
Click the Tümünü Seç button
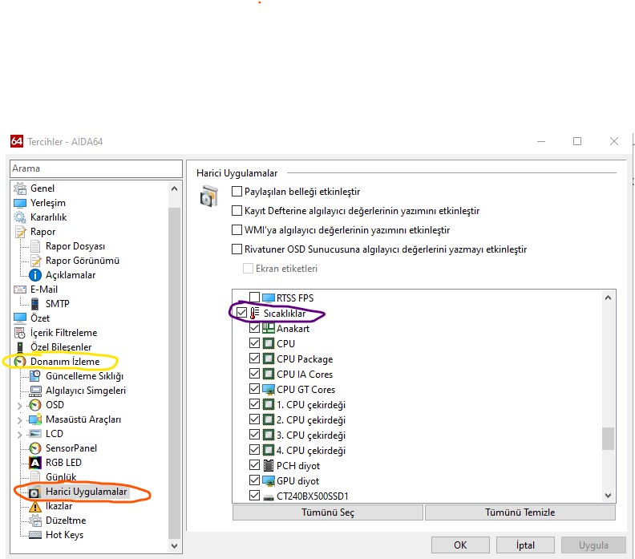(328, 512)
